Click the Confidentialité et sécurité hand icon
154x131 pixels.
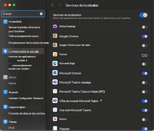click(5, 51)
